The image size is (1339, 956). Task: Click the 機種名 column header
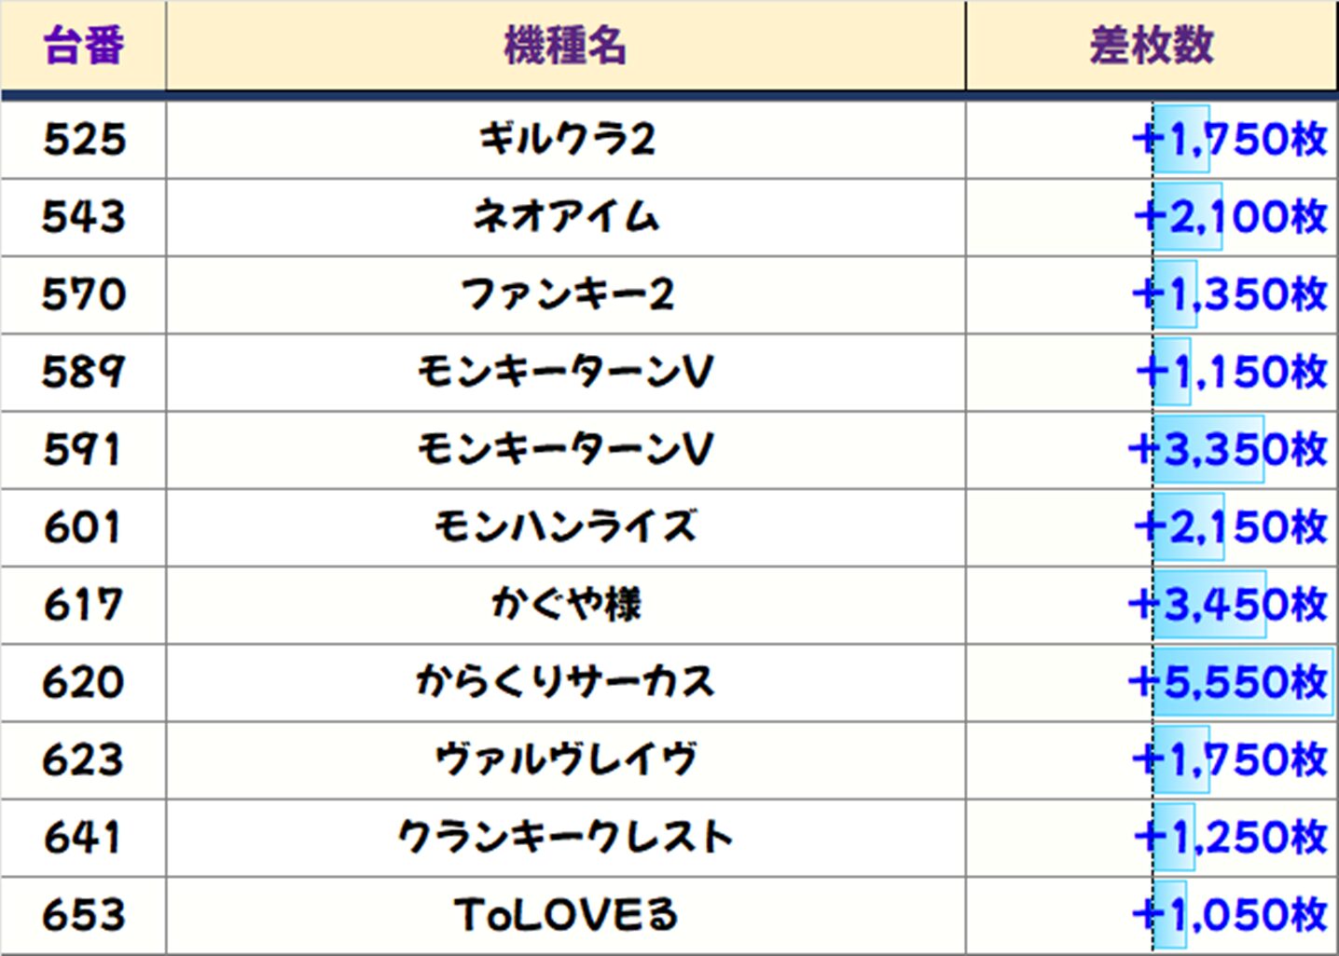[565, 46]
